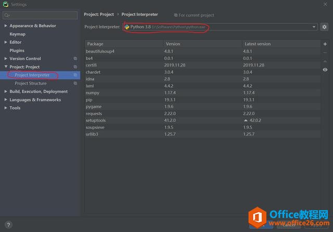Click the Package column header
333x232 pixels.
pyautogui.click(x=124, y=44)
